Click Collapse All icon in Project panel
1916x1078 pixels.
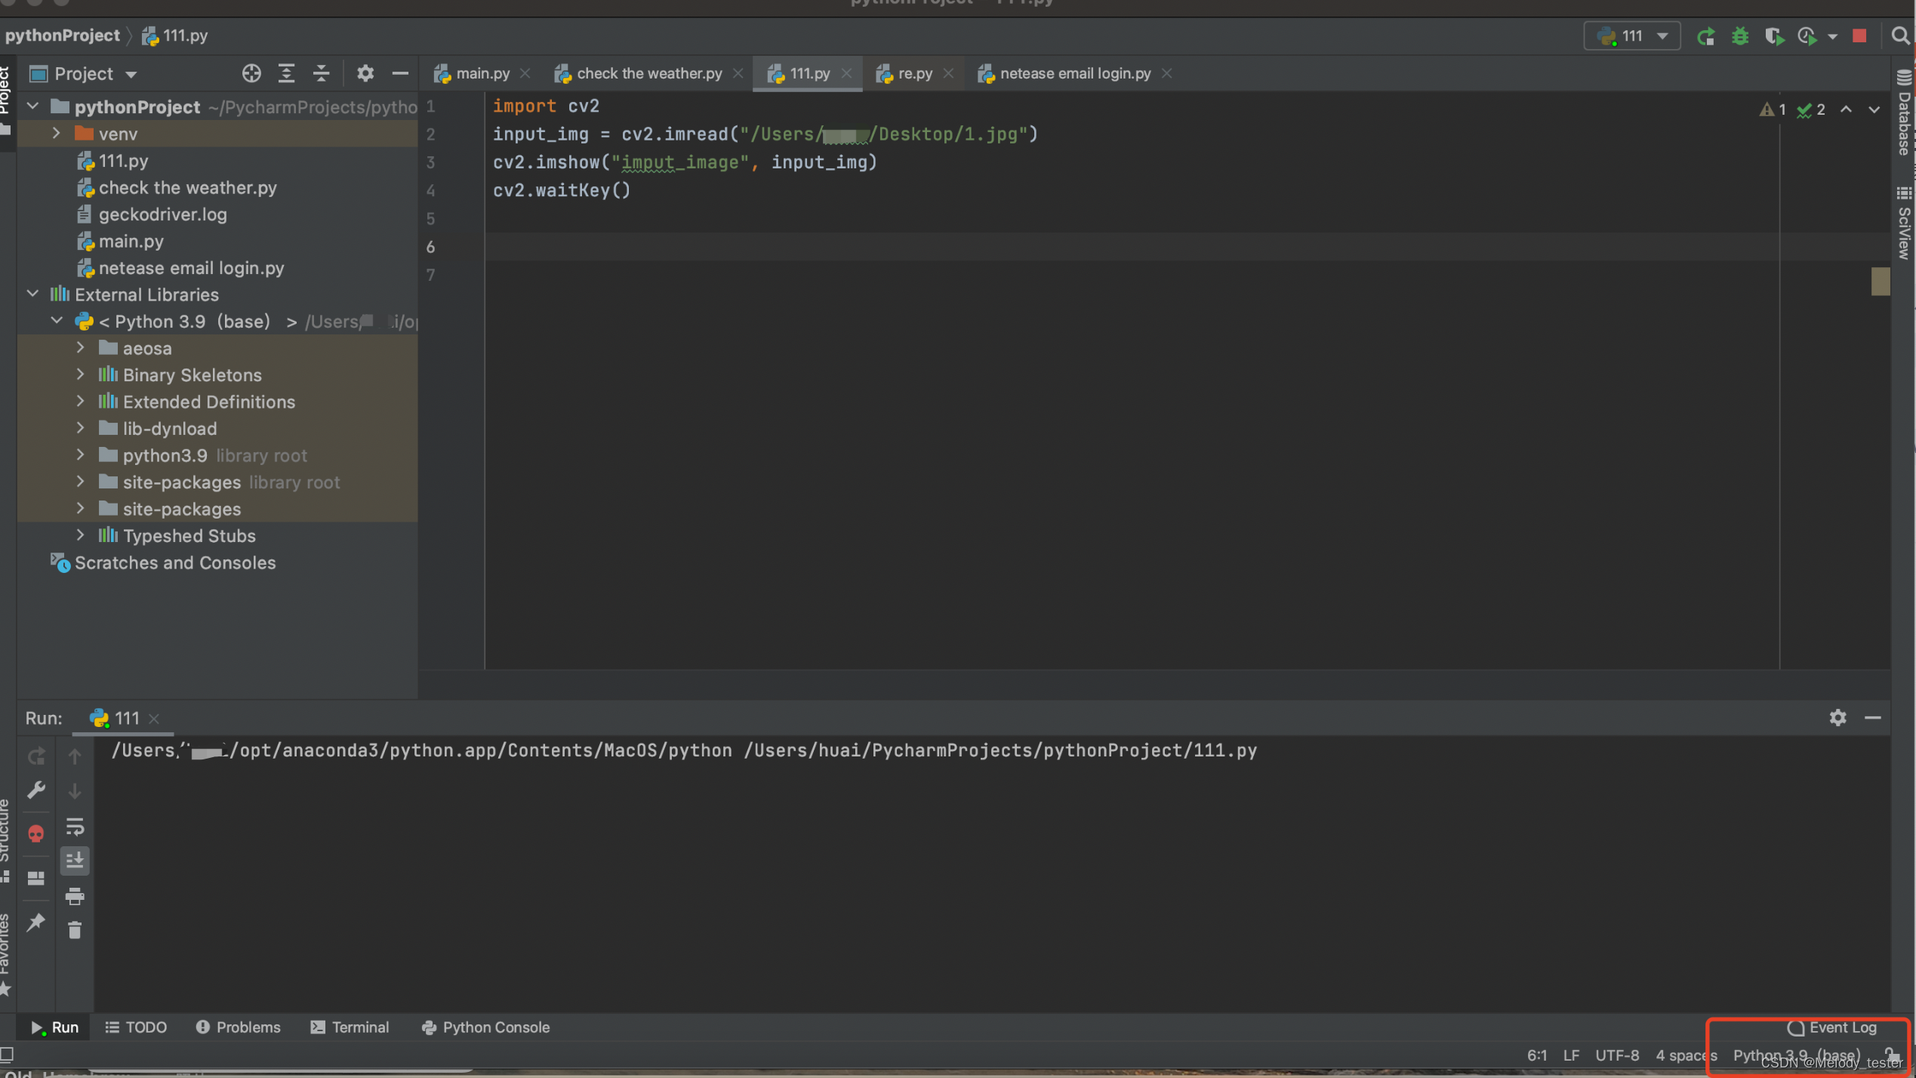[x=322, y=73]
